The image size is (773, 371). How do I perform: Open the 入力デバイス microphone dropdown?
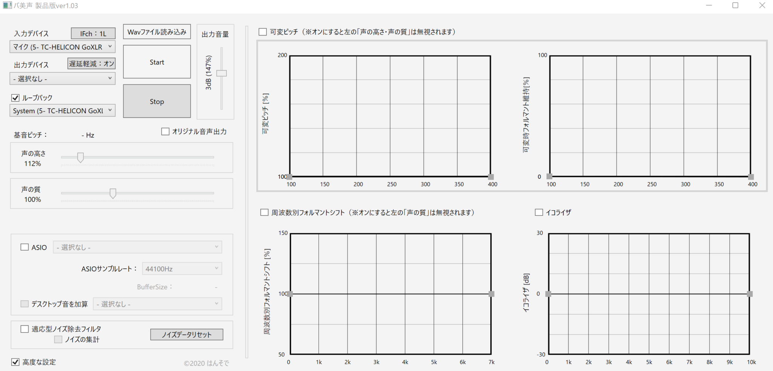(x=62, y=47)
